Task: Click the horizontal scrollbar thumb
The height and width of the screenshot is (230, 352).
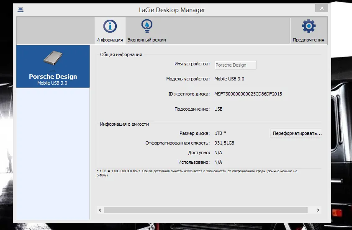Action: [x=205, y=210]
